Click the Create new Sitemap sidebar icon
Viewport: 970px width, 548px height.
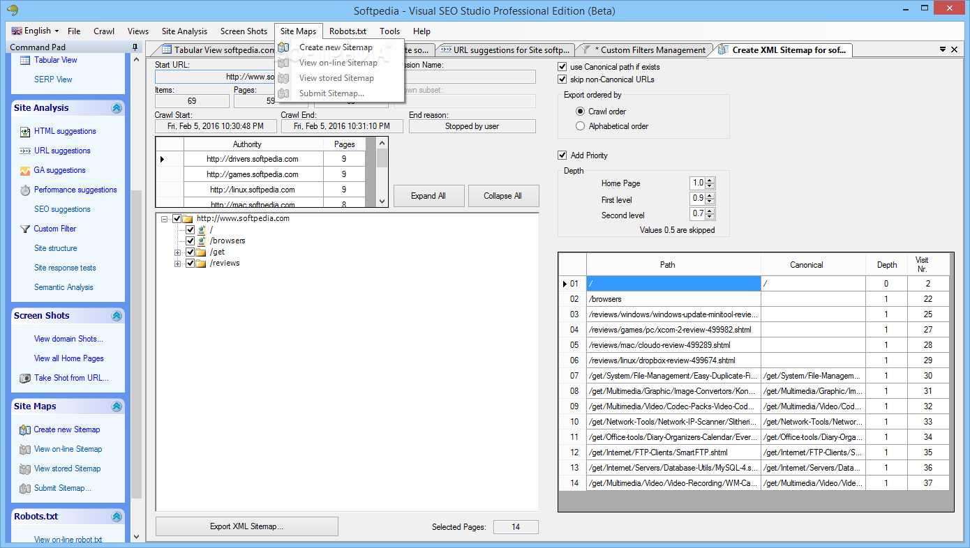(x=24, y=429)
